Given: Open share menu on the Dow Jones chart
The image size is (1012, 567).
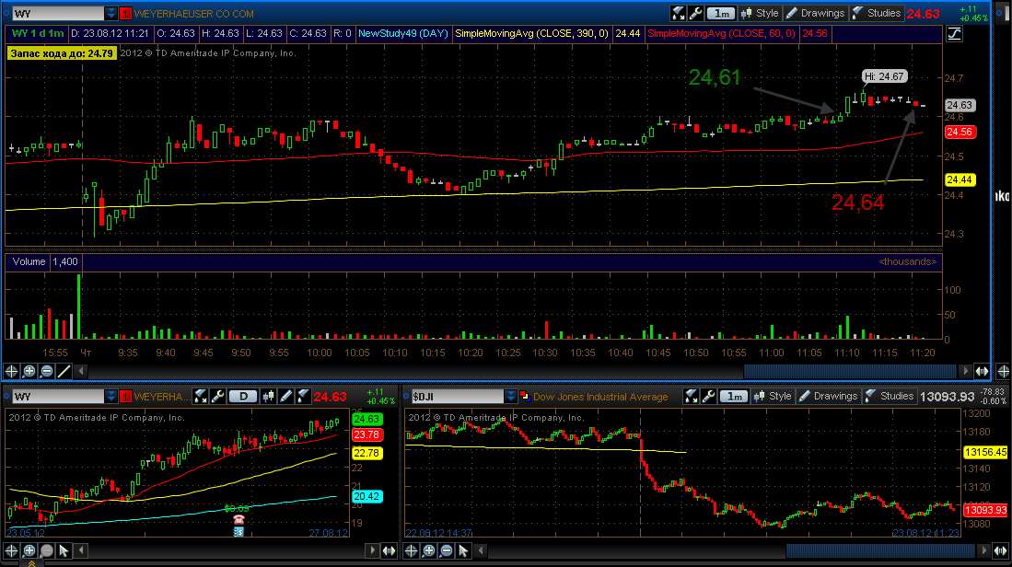Looking at the screenshot, I should (x=692, y=396).
